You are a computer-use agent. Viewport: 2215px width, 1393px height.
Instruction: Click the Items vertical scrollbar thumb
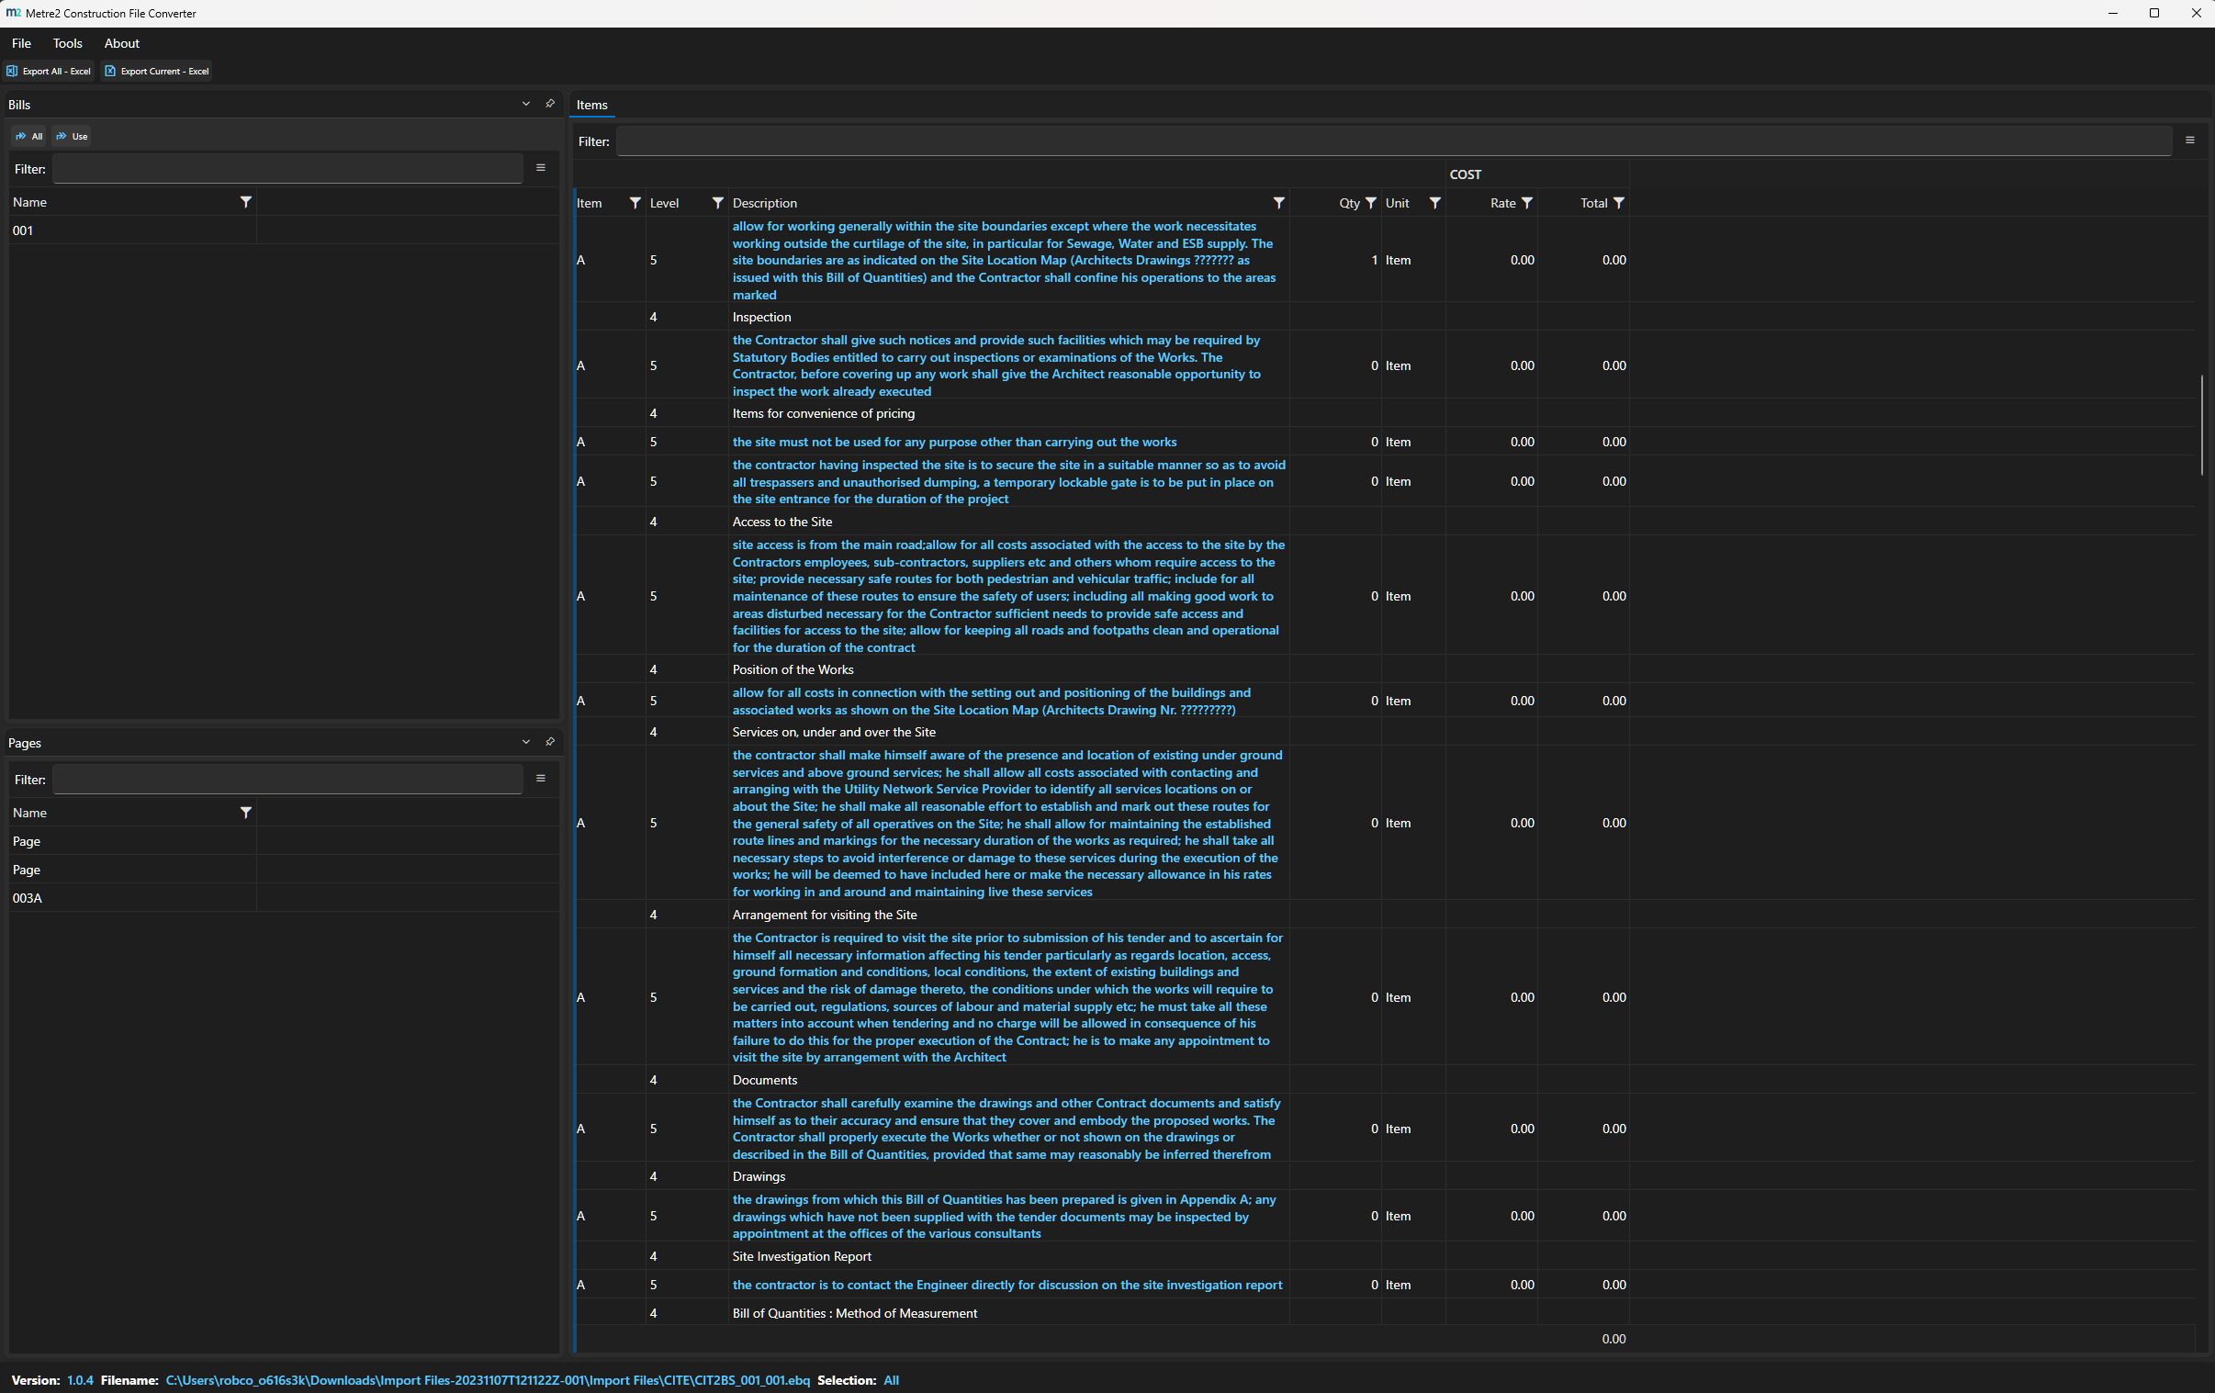coord(2201,424)
